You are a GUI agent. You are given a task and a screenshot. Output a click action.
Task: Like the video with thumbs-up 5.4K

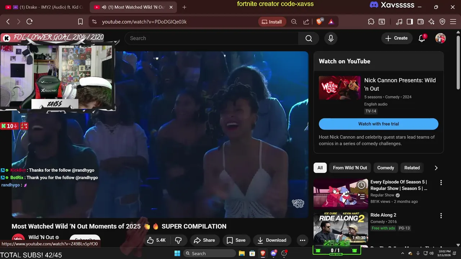(156, 240)
